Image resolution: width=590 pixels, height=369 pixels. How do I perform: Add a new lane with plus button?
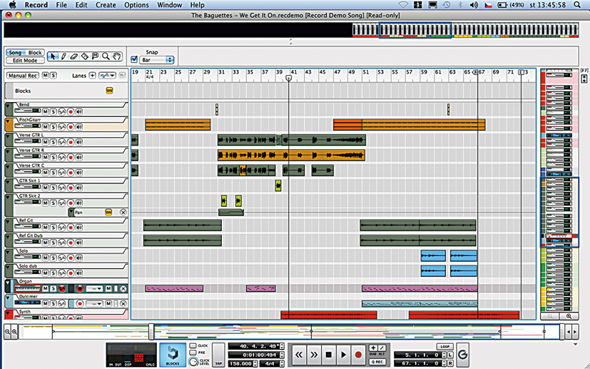(x=92, y=76)
